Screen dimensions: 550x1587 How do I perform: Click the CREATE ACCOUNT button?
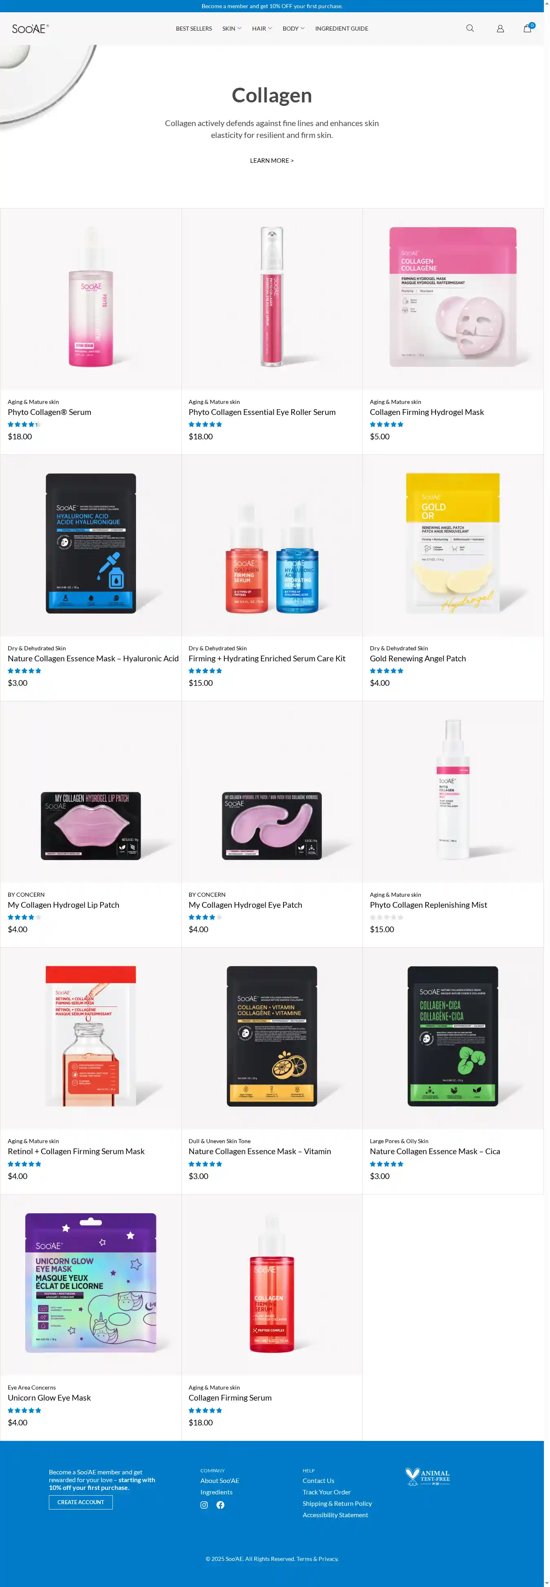point(81,1502)
